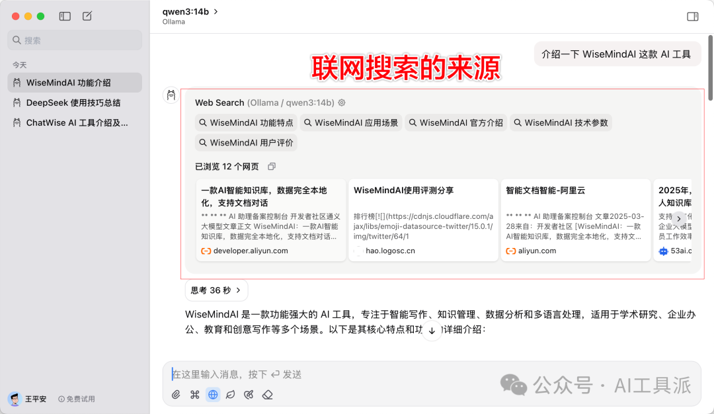Image resolution: width=714 pixels, height=414 pixels.
Task: Open developer.aliyun.com source card
Action: 271,220
